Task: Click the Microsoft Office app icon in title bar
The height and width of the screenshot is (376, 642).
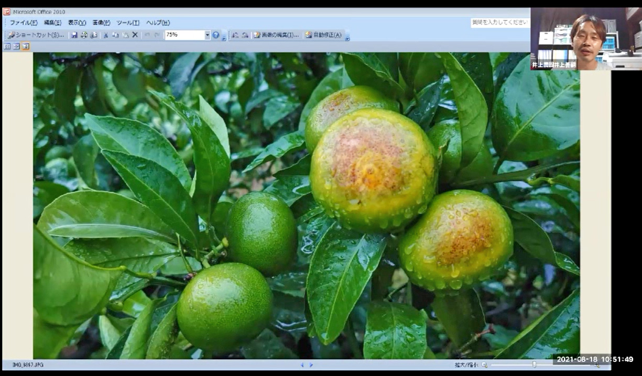Action: point(7,12)
